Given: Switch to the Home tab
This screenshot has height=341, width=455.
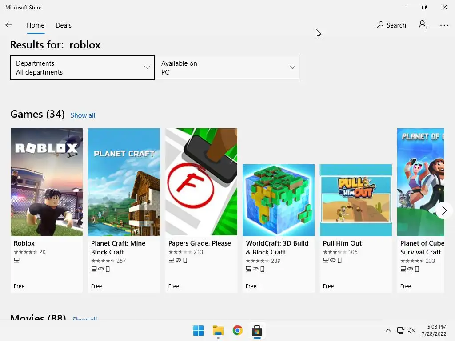Looking at the screenshot, I should pyautogui.click(x=36, y=25).
